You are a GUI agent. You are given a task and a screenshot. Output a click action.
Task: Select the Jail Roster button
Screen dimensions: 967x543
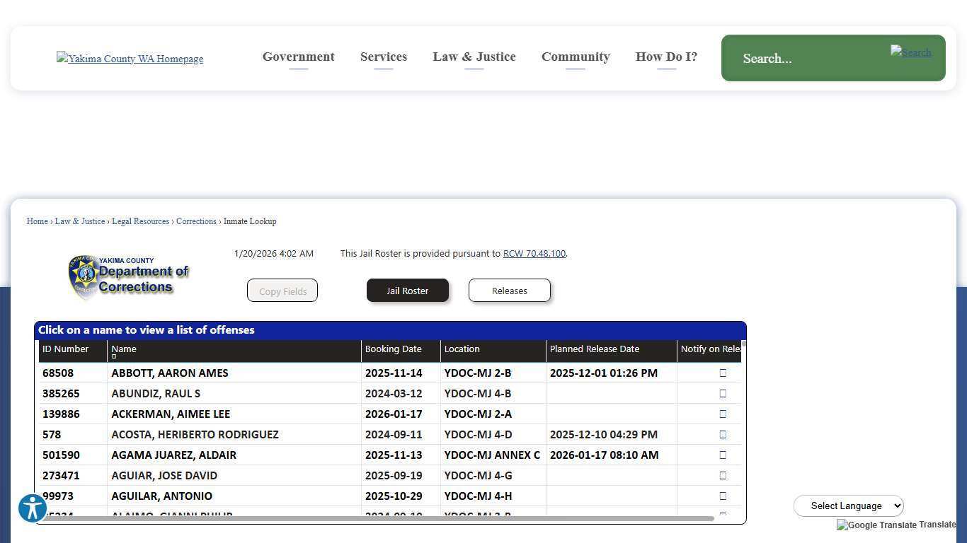[407, 291]
